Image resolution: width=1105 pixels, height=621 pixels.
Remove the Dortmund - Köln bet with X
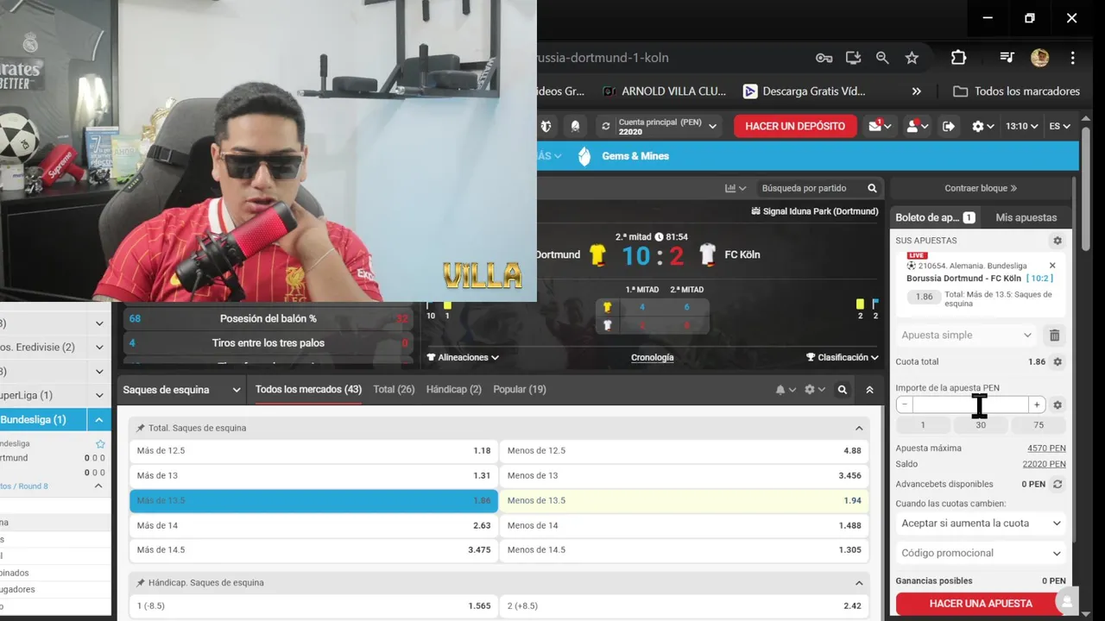[x=1052, y=266]
